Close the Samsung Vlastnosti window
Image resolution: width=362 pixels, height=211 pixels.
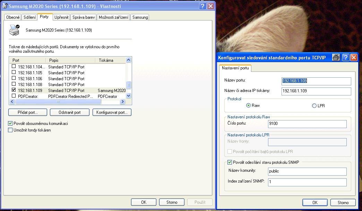(210, 6)
